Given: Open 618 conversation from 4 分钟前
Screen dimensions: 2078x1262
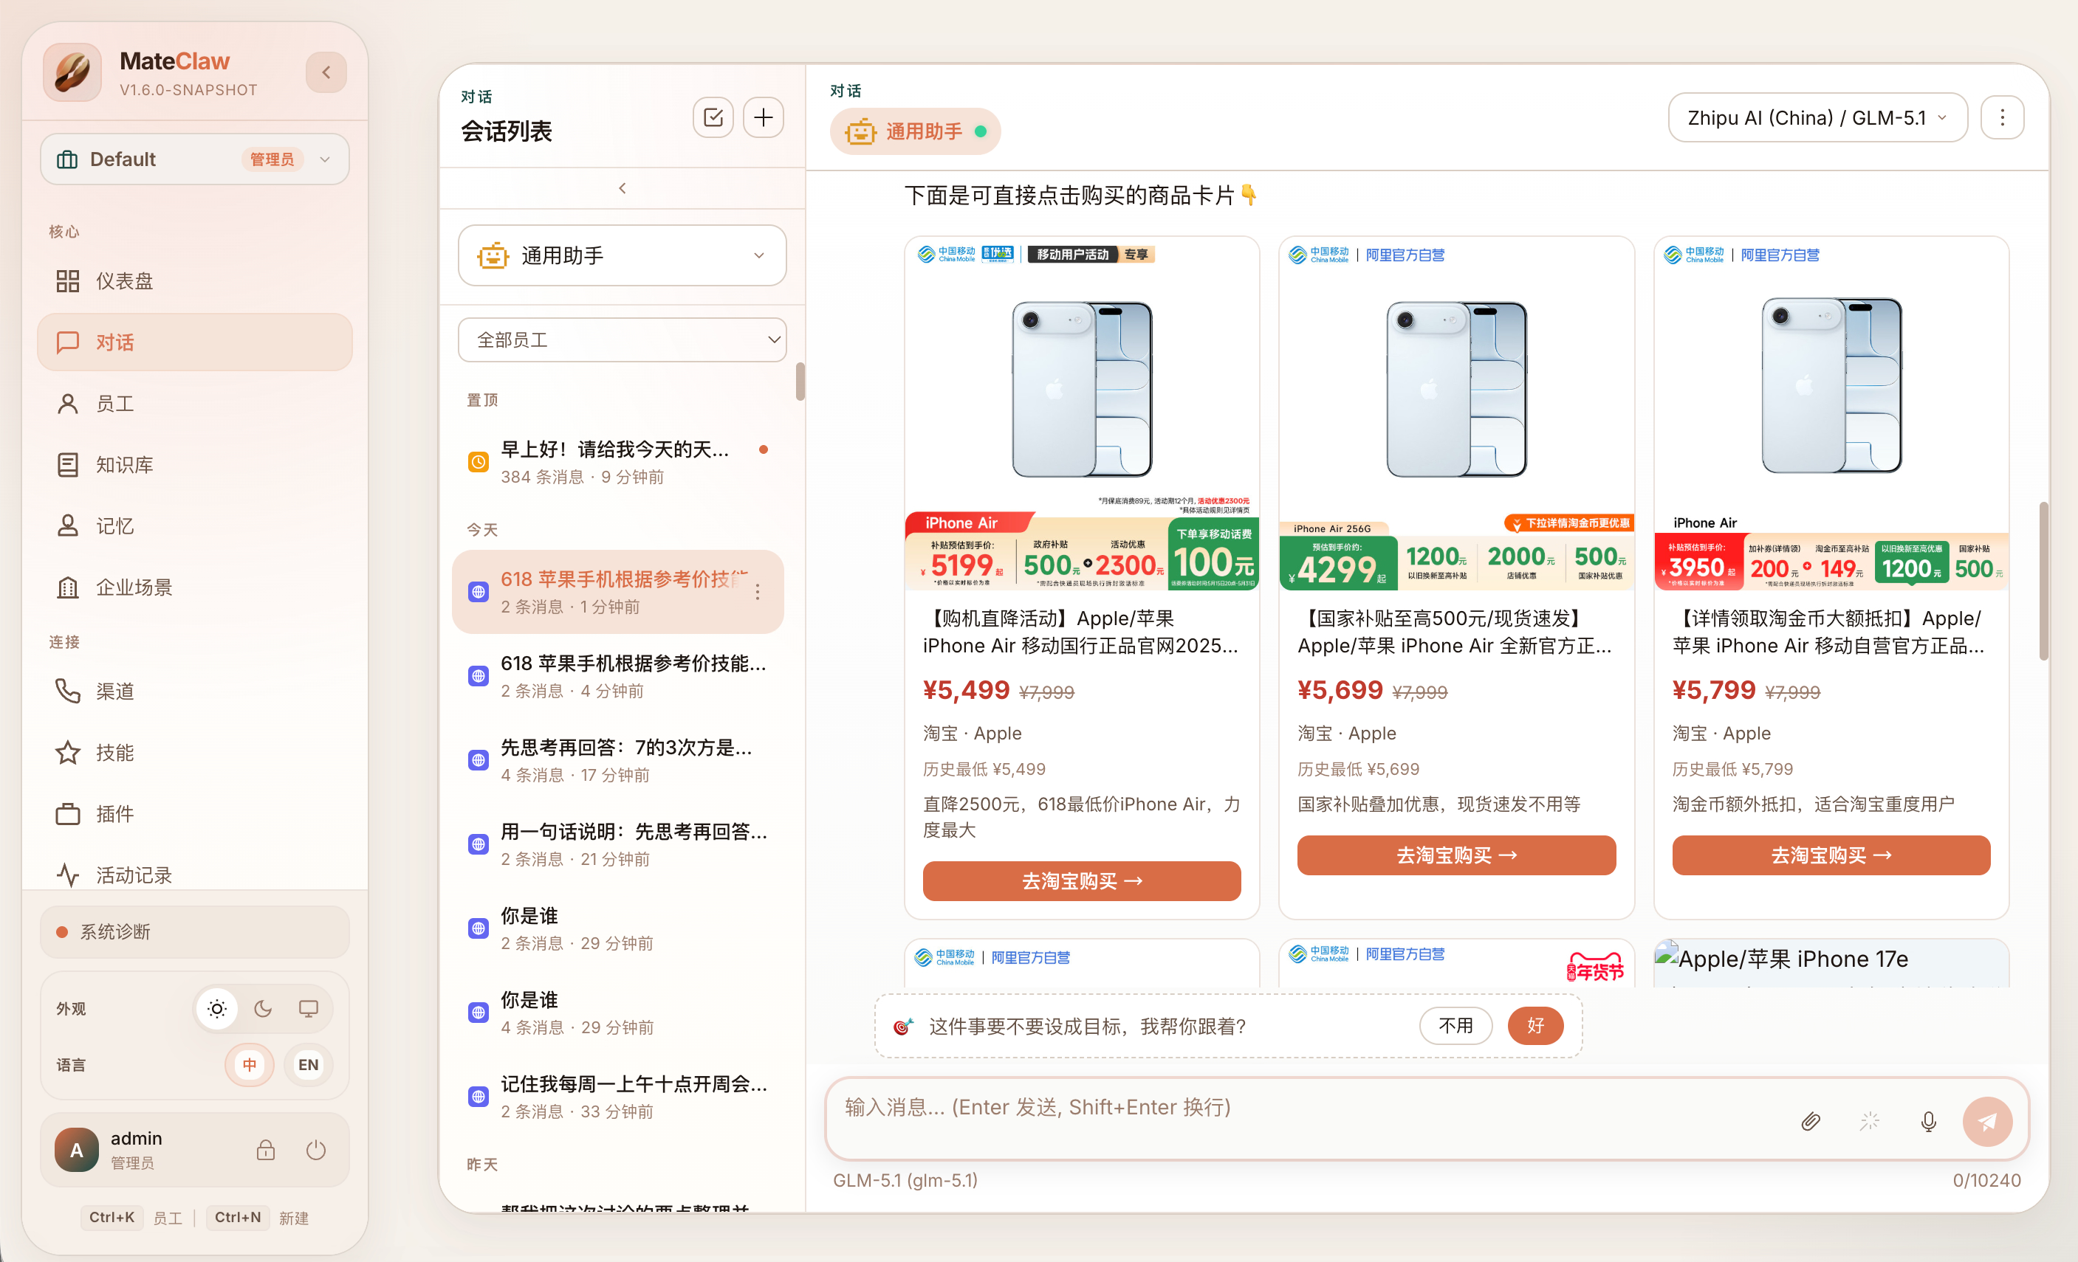Looking at the screenshot, I should (618, 676).
